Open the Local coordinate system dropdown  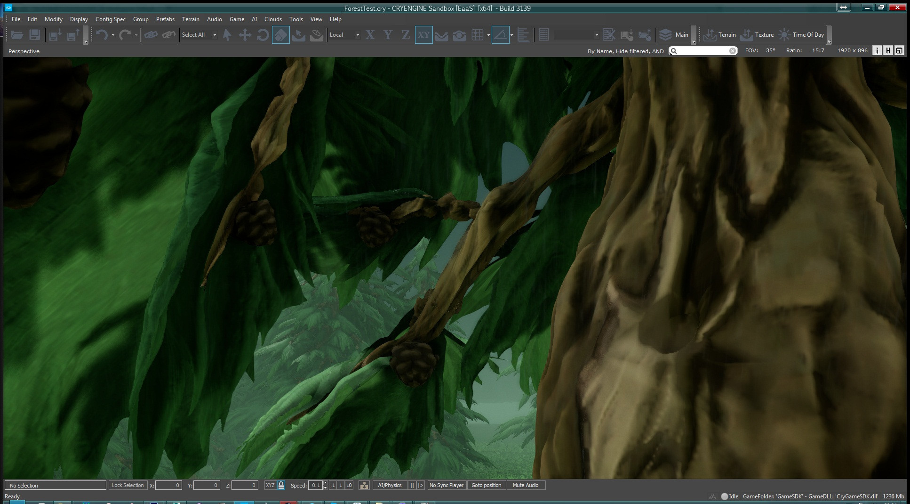(344, 35)
